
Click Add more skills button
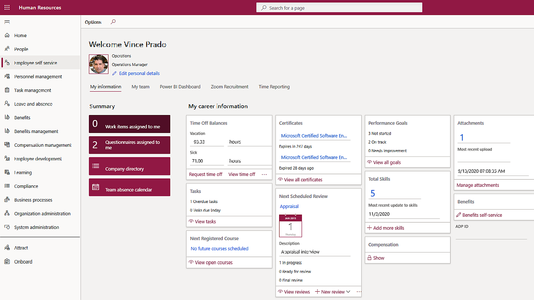(386, 228)
